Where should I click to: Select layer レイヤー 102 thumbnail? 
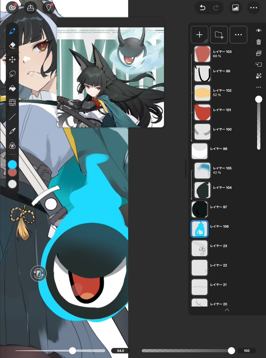coord(202,93)
